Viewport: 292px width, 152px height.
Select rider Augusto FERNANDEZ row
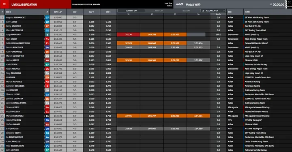[x=146, y=17]
